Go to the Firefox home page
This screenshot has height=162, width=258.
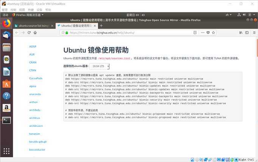[35, 32]
